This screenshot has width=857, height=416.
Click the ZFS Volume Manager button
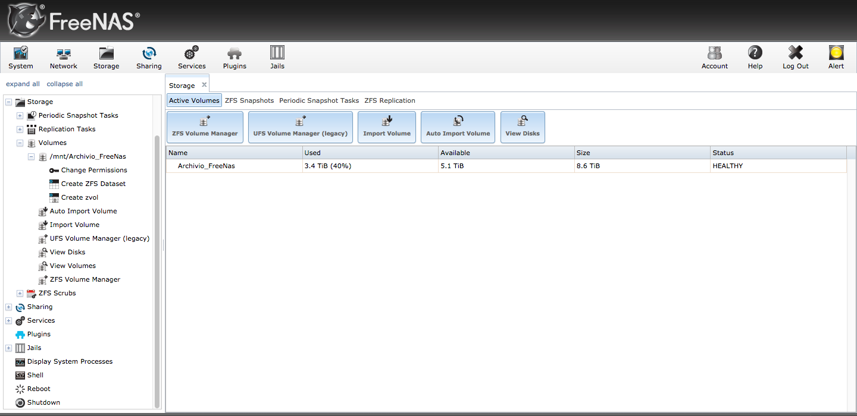[x=205, y=127]
